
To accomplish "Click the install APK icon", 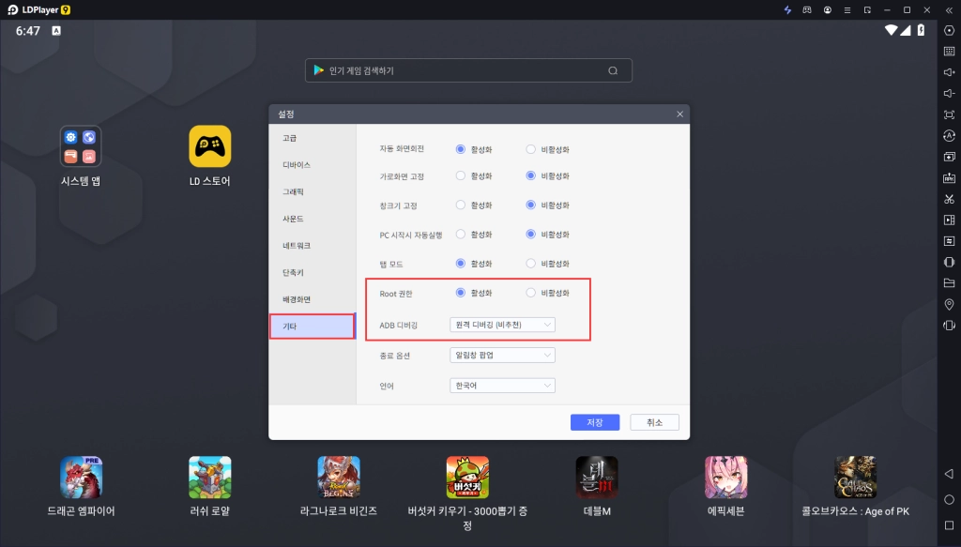I will coord(949,177).
